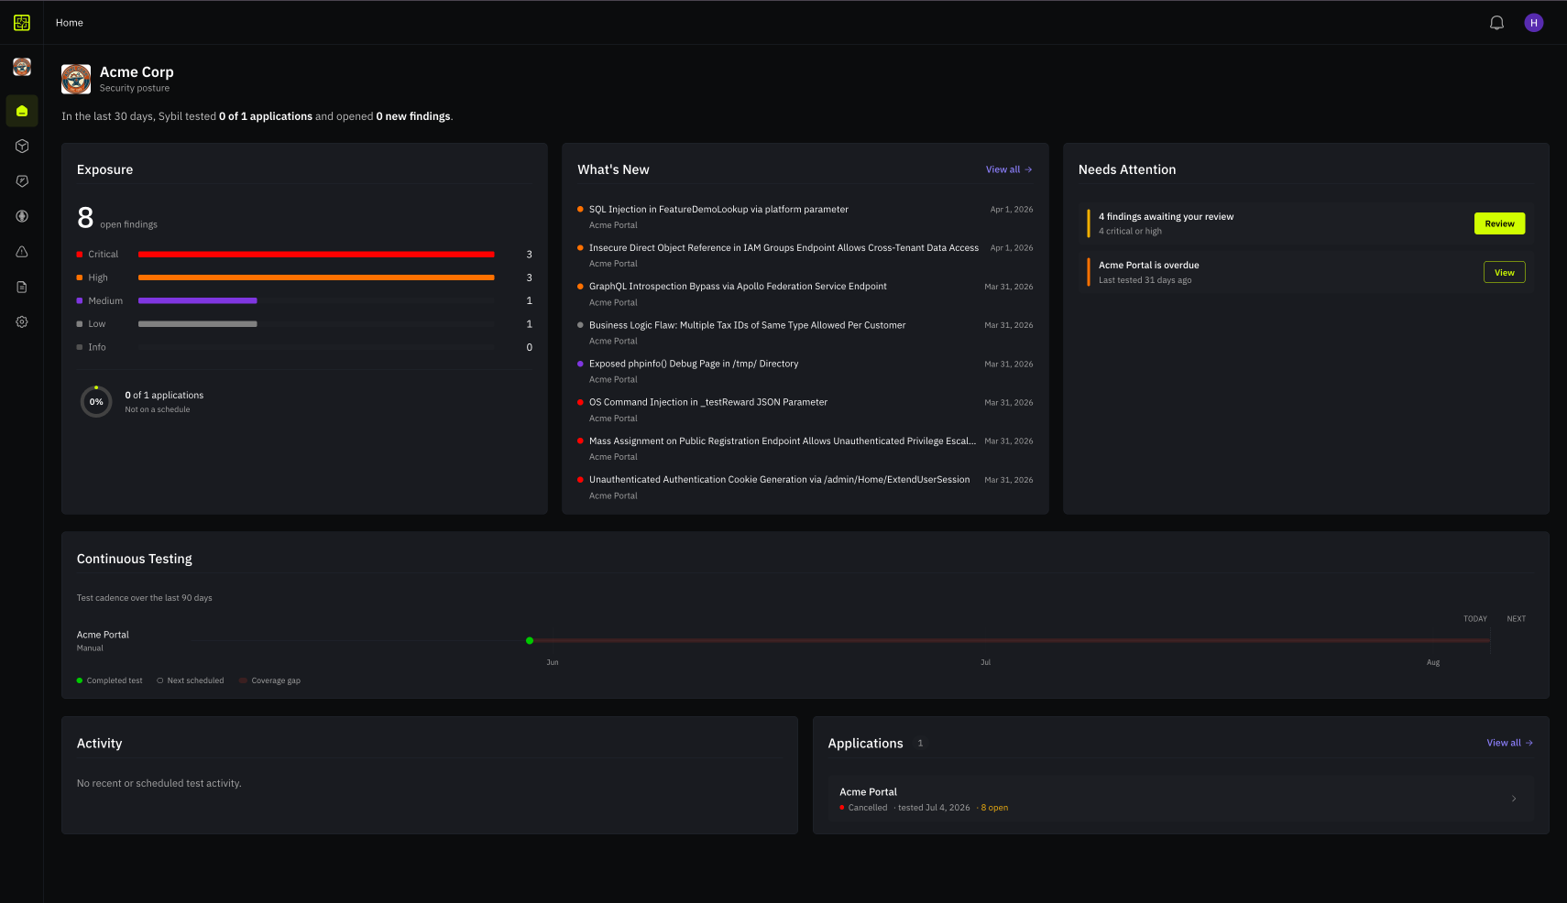Click the Critical severity bar
This screenshot has height=903, width=1567.
pyautogui.click(x=316, y=255)
